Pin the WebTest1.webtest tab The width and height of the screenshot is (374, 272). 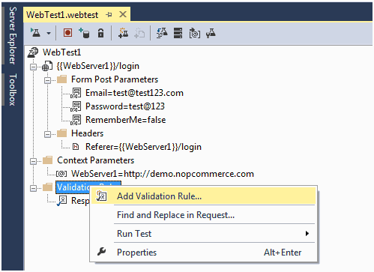(109, 15)
